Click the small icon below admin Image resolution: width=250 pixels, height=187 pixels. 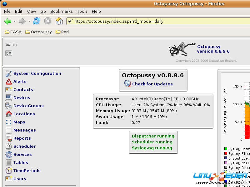(8, 53)
